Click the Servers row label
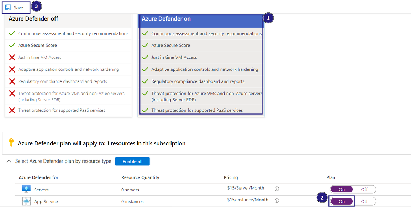The width and height of the screenshot is (411, 207). click(x=41, y=190)
